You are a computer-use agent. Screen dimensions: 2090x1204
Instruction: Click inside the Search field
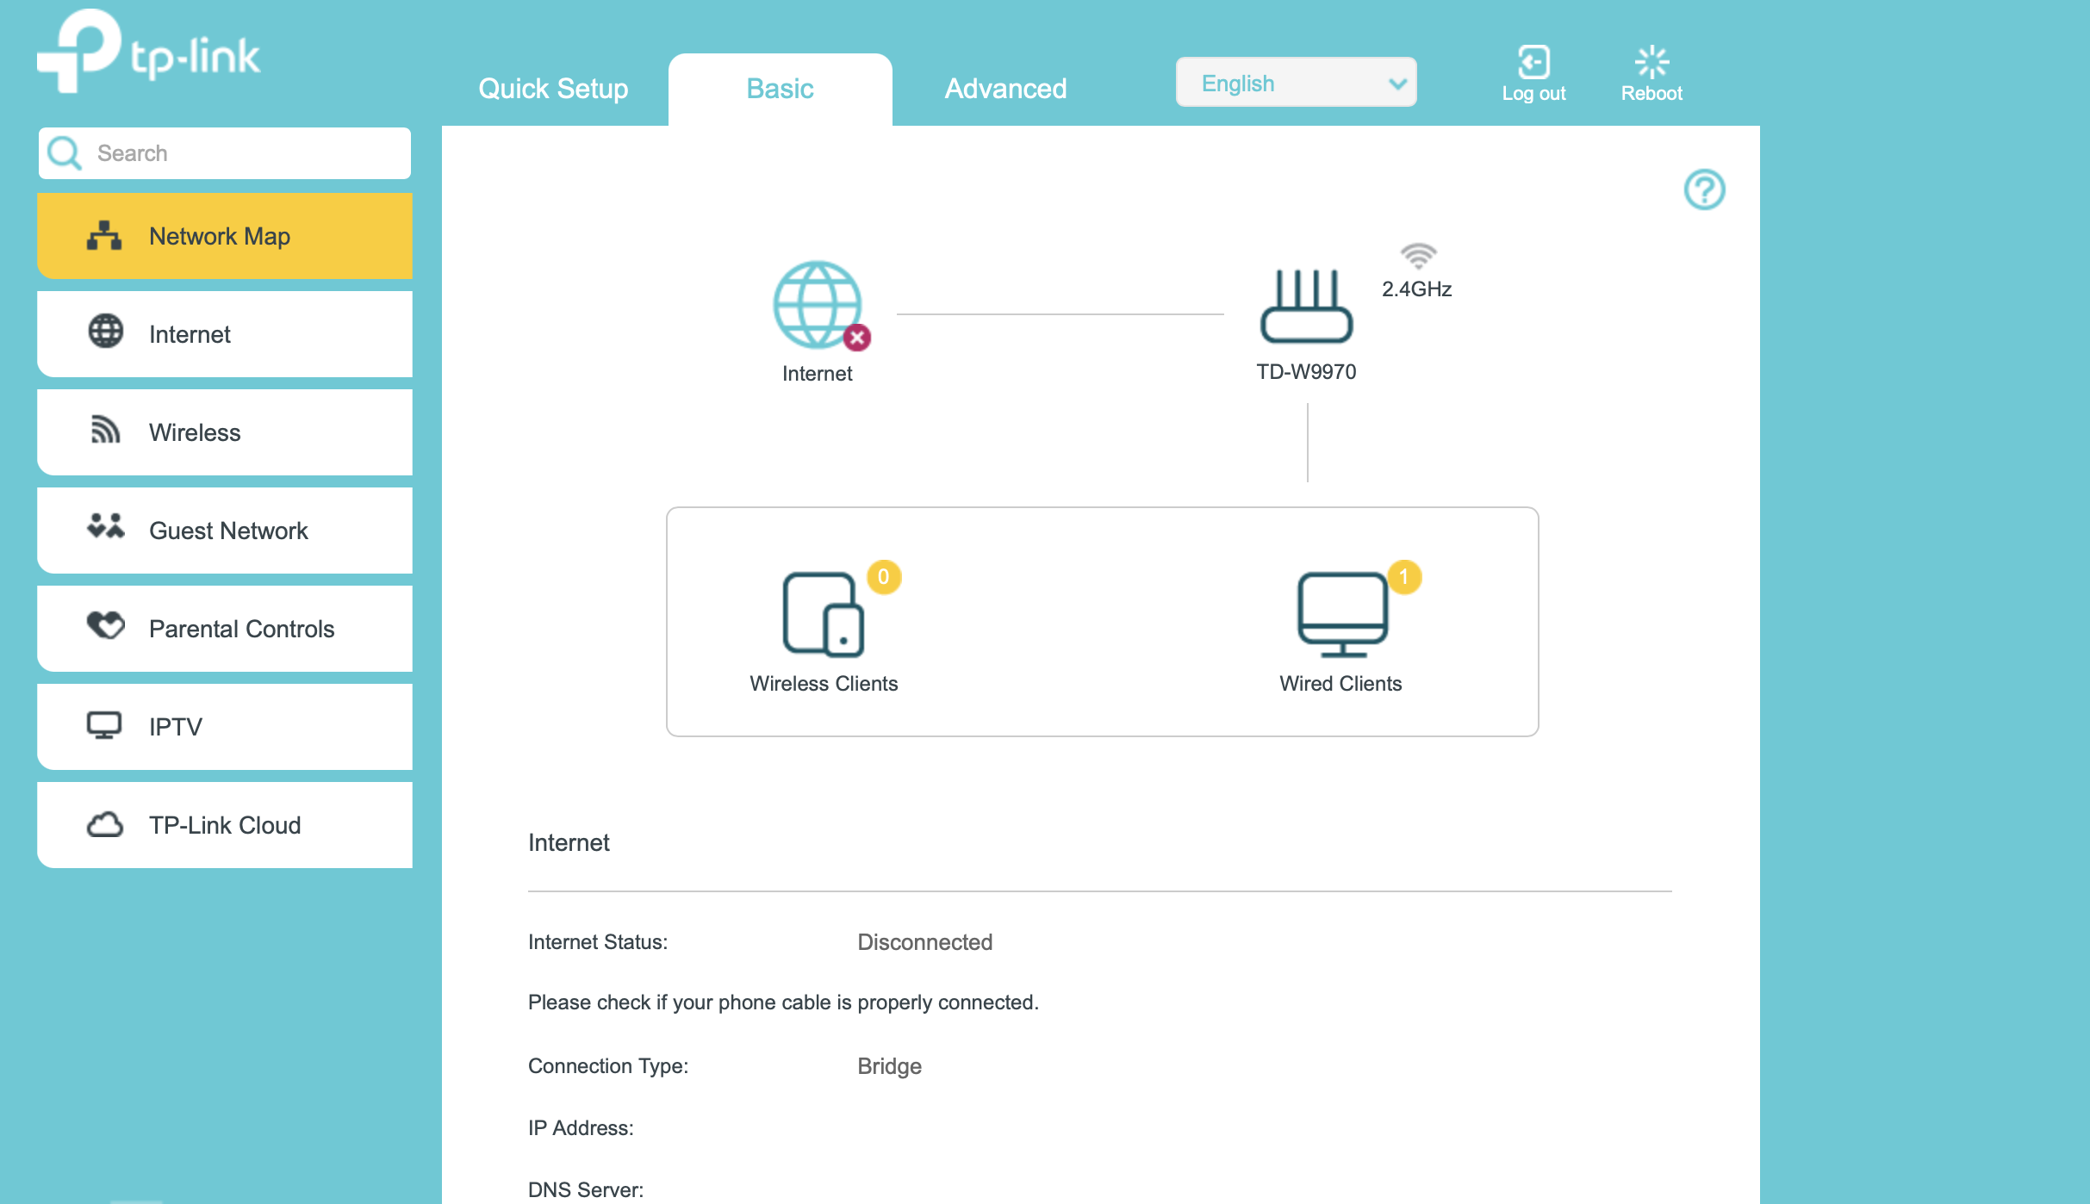(241, 152)
